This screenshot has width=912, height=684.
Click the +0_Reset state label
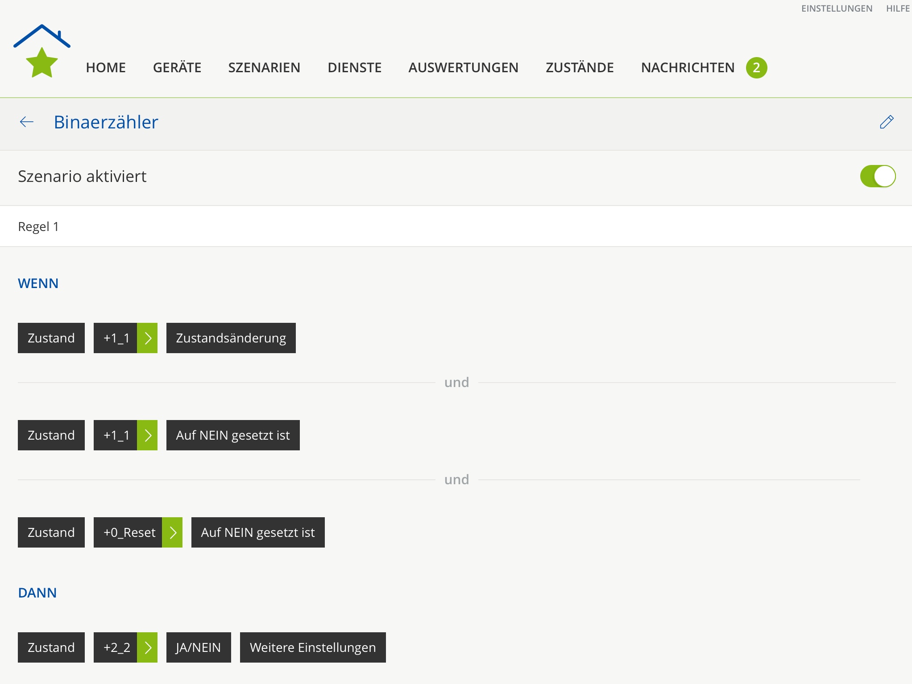129,532
